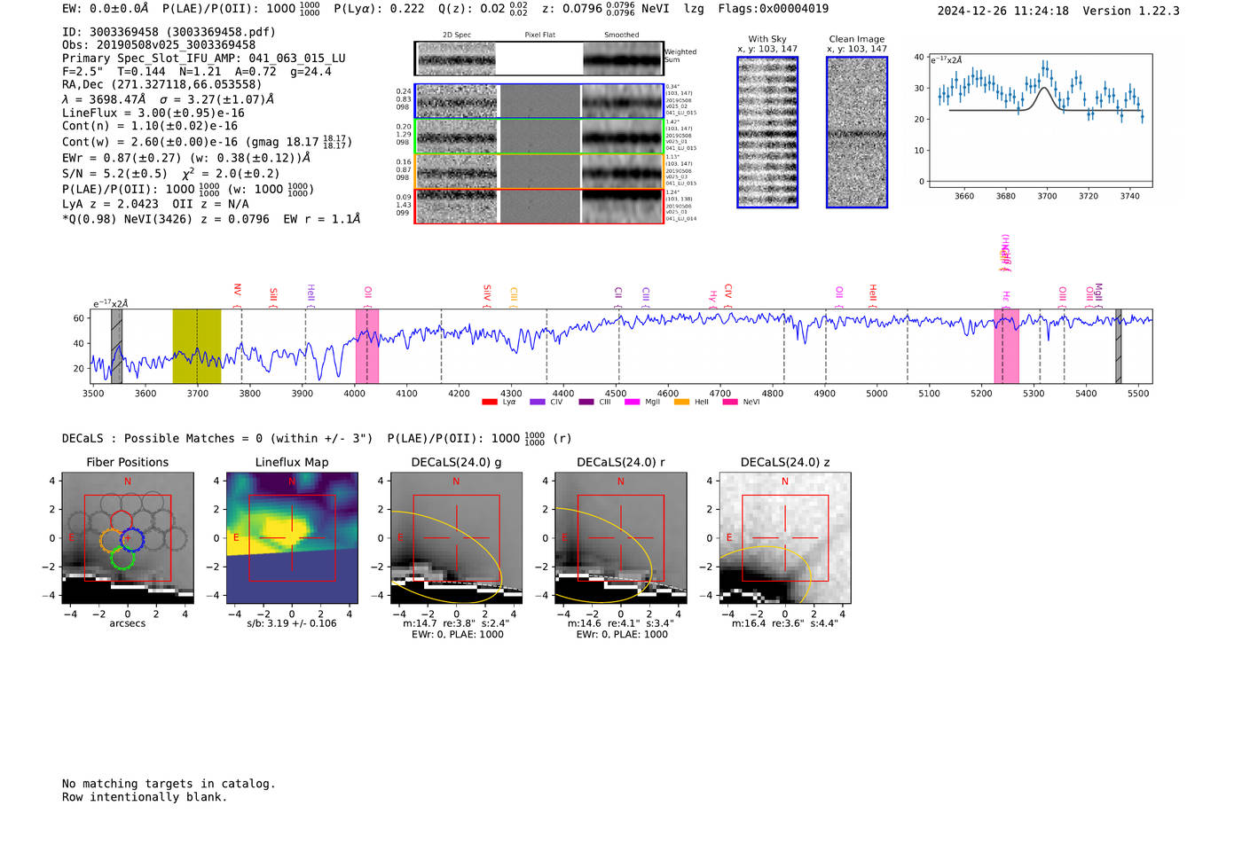Click the magenta MgII legend swatch
Viewport: 1242px width, 845px height.
[632, 403]
